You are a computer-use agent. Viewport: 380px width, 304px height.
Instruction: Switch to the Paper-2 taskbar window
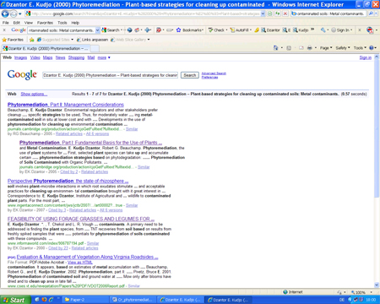[85, 300]
